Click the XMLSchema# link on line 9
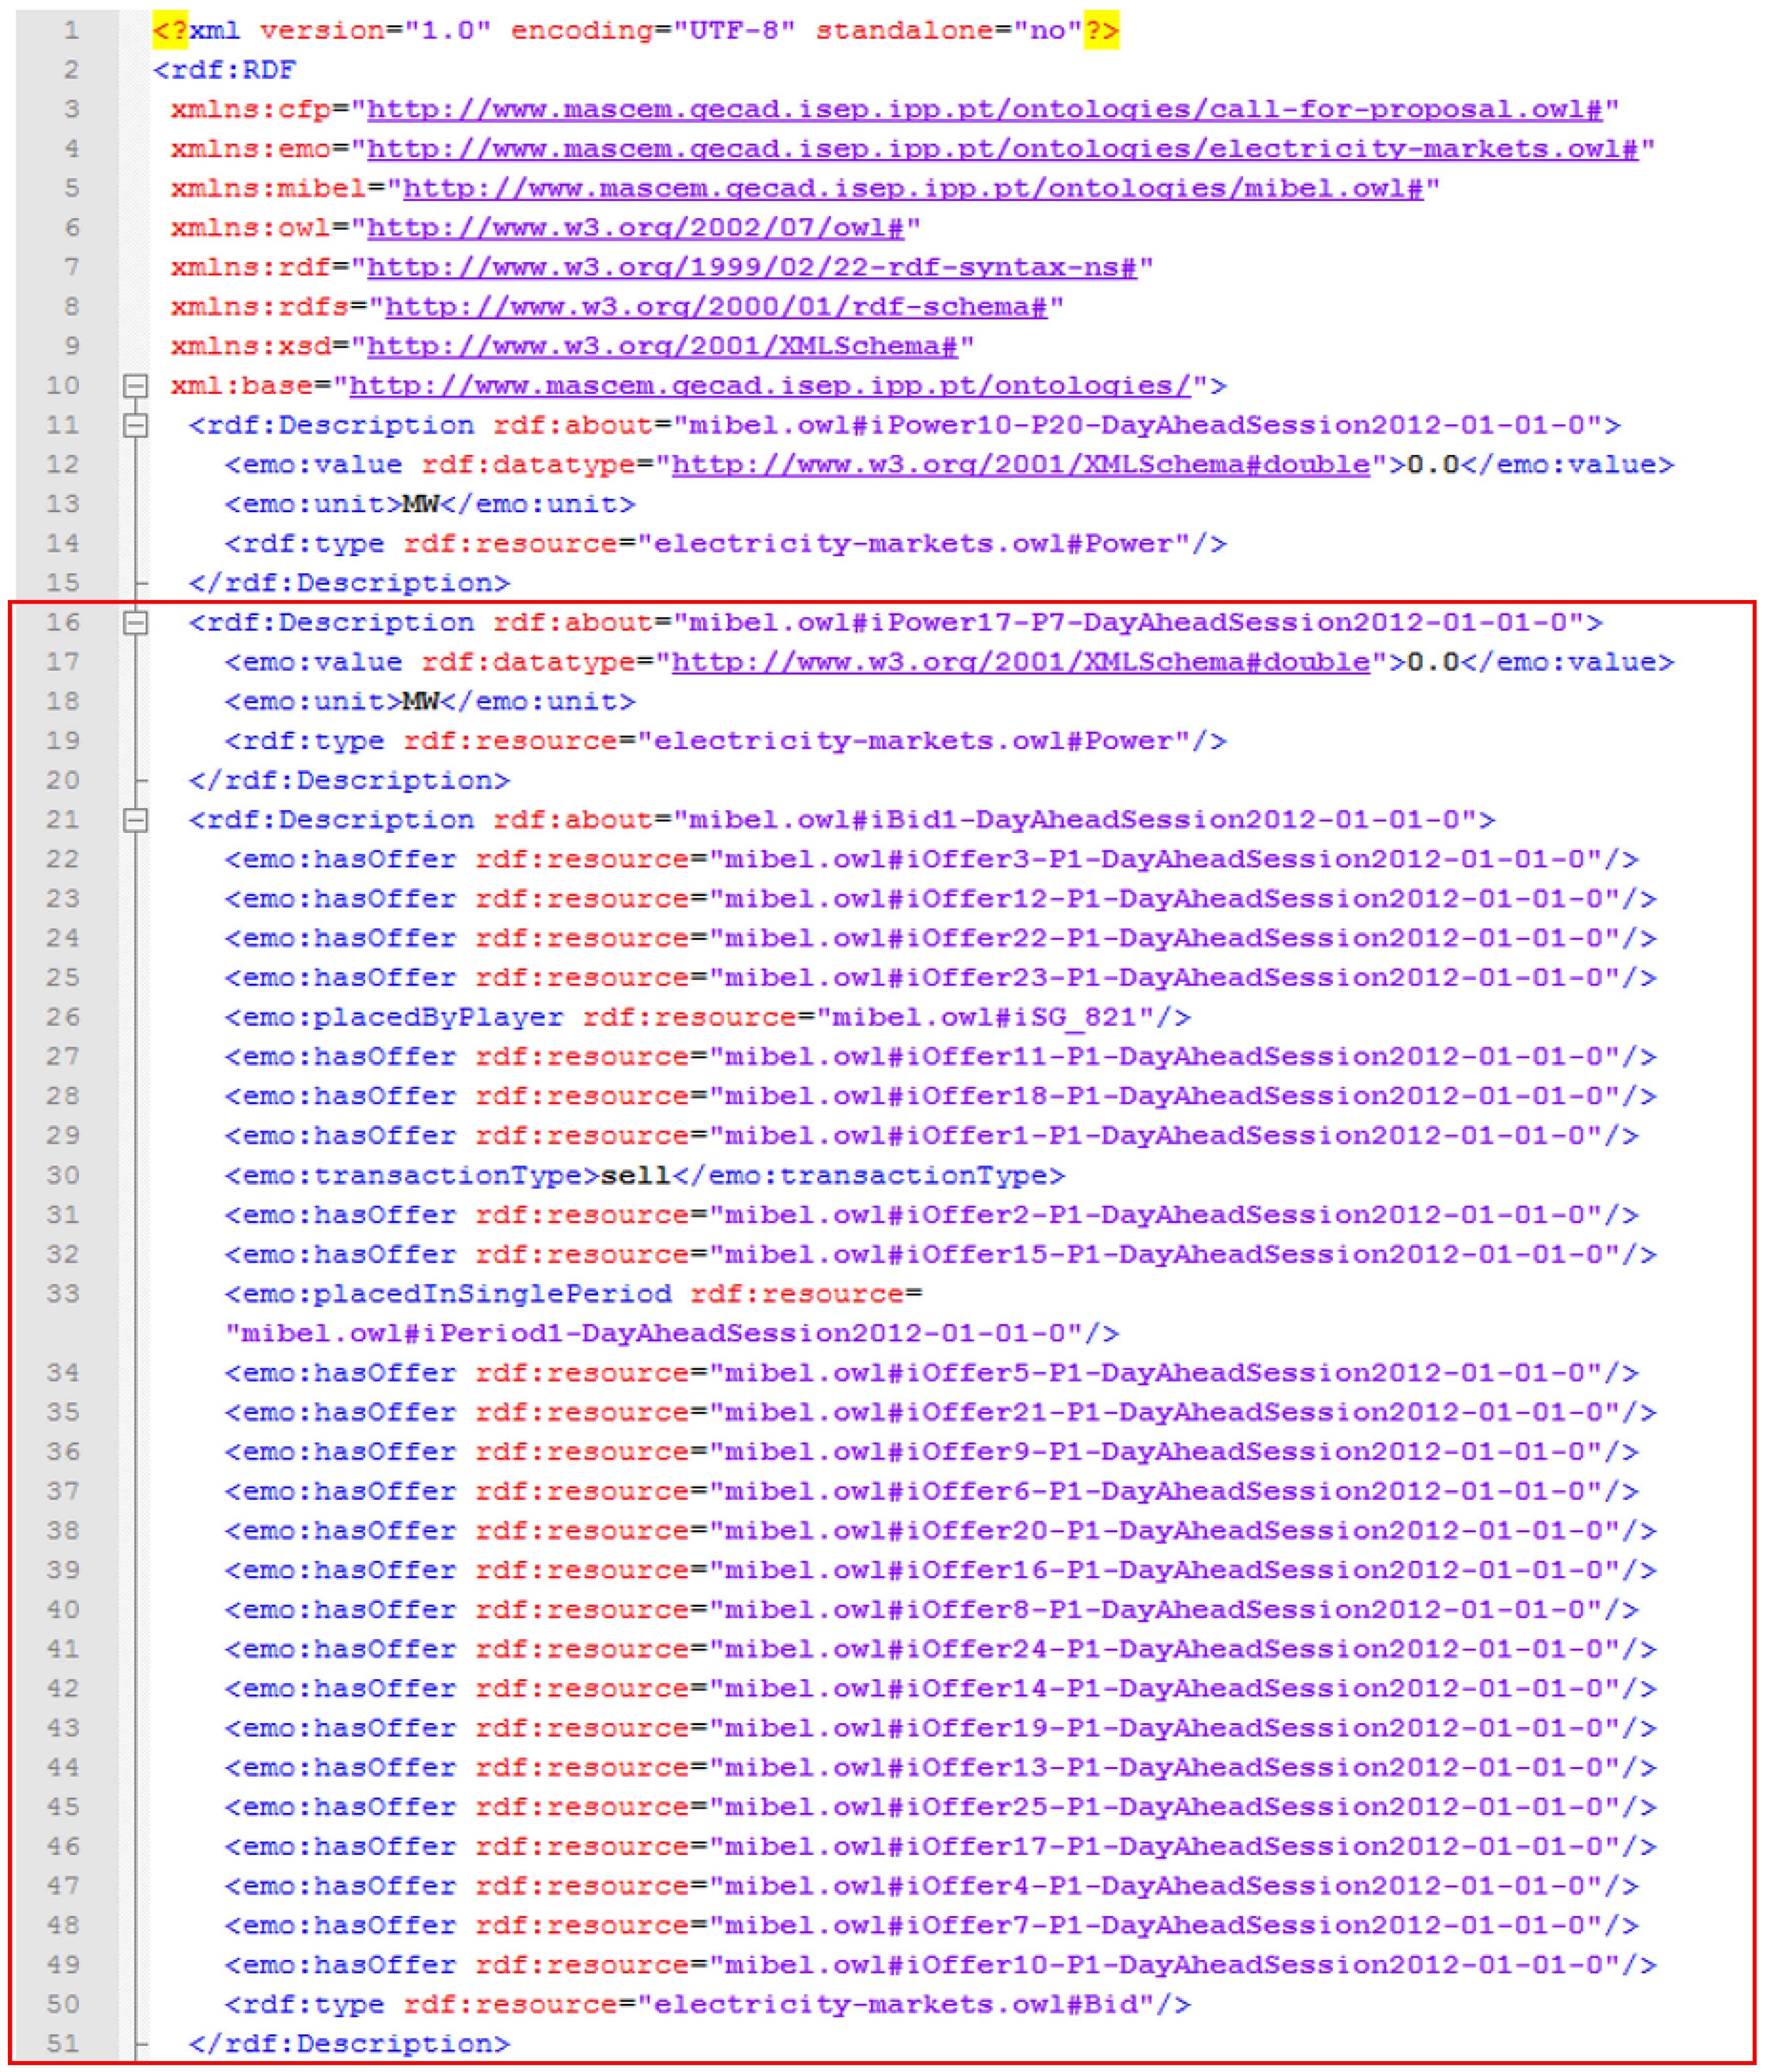 (662, 346)
